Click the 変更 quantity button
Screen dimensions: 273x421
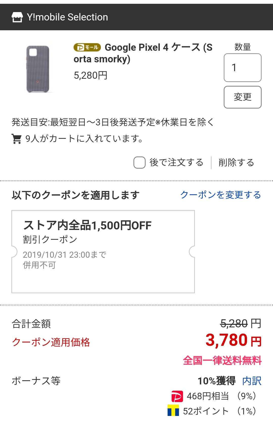click(x=243, y=97)
